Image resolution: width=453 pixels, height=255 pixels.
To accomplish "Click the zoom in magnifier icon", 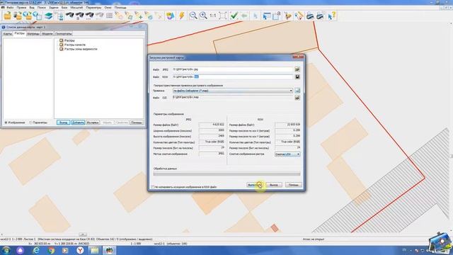I will tap(203, 16).
